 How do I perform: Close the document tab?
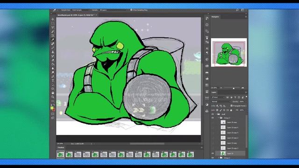tap(96, 15)
